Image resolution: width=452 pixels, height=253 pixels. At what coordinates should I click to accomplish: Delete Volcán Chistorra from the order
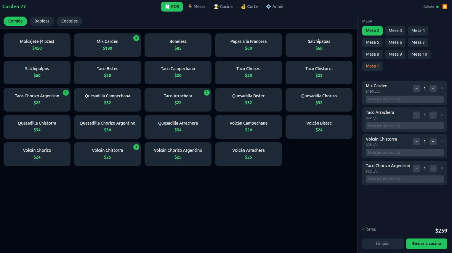tap(442, 141)
